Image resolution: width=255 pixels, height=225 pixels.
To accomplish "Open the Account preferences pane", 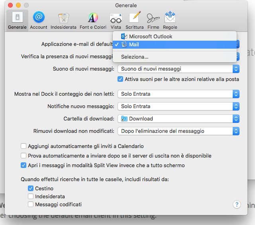I will pyautogui.click(x=39, y=20).
